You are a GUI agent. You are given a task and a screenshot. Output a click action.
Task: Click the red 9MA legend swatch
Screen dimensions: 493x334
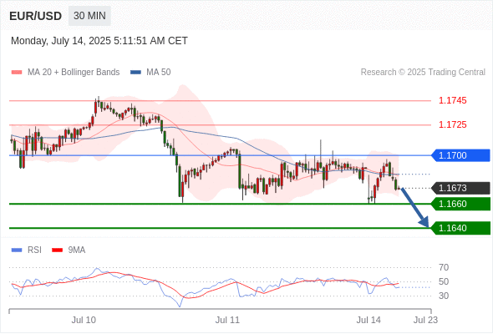click(57, 250)
